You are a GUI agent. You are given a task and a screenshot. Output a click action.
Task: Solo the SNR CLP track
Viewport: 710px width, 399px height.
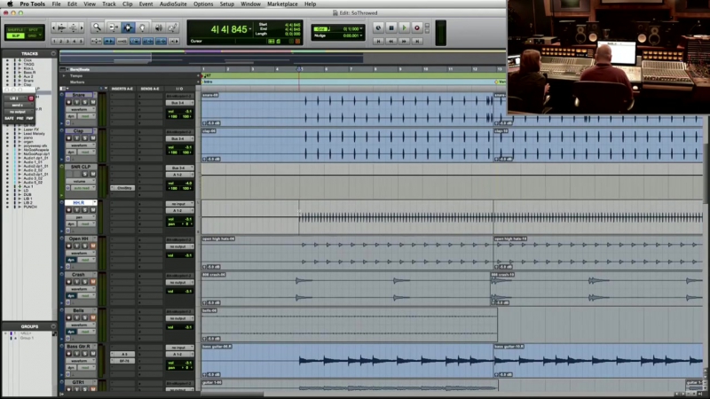[x=84, y=174]
